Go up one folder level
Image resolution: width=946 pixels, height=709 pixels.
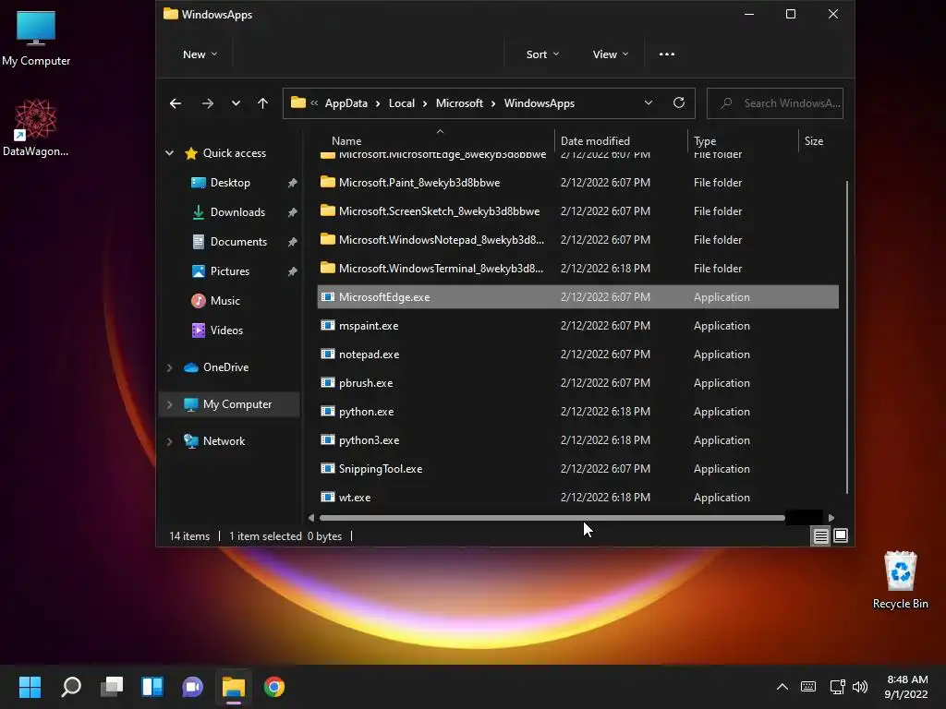[262, 103]
